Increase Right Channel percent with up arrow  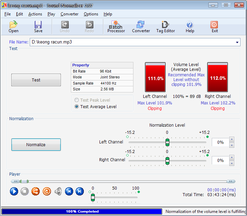[x=232, y=157]
